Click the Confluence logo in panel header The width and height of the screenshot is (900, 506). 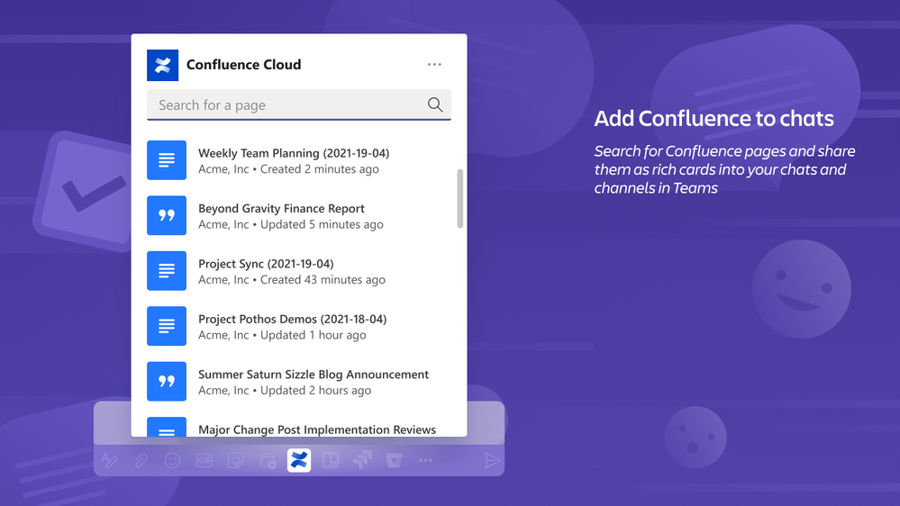[162, 65]
